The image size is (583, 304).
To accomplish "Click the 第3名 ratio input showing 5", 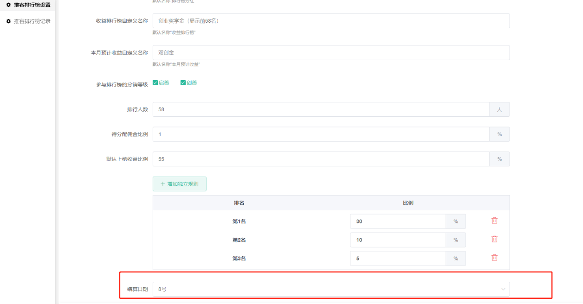I will [x=397, y=259].
